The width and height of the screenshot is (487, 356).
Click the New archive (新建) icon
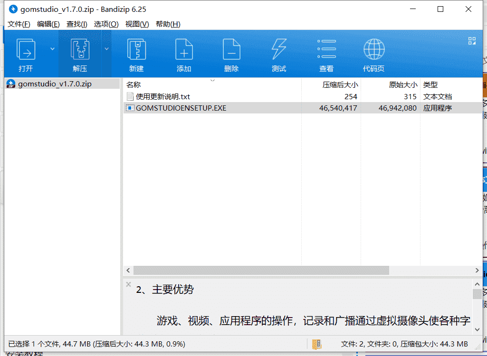137,49
